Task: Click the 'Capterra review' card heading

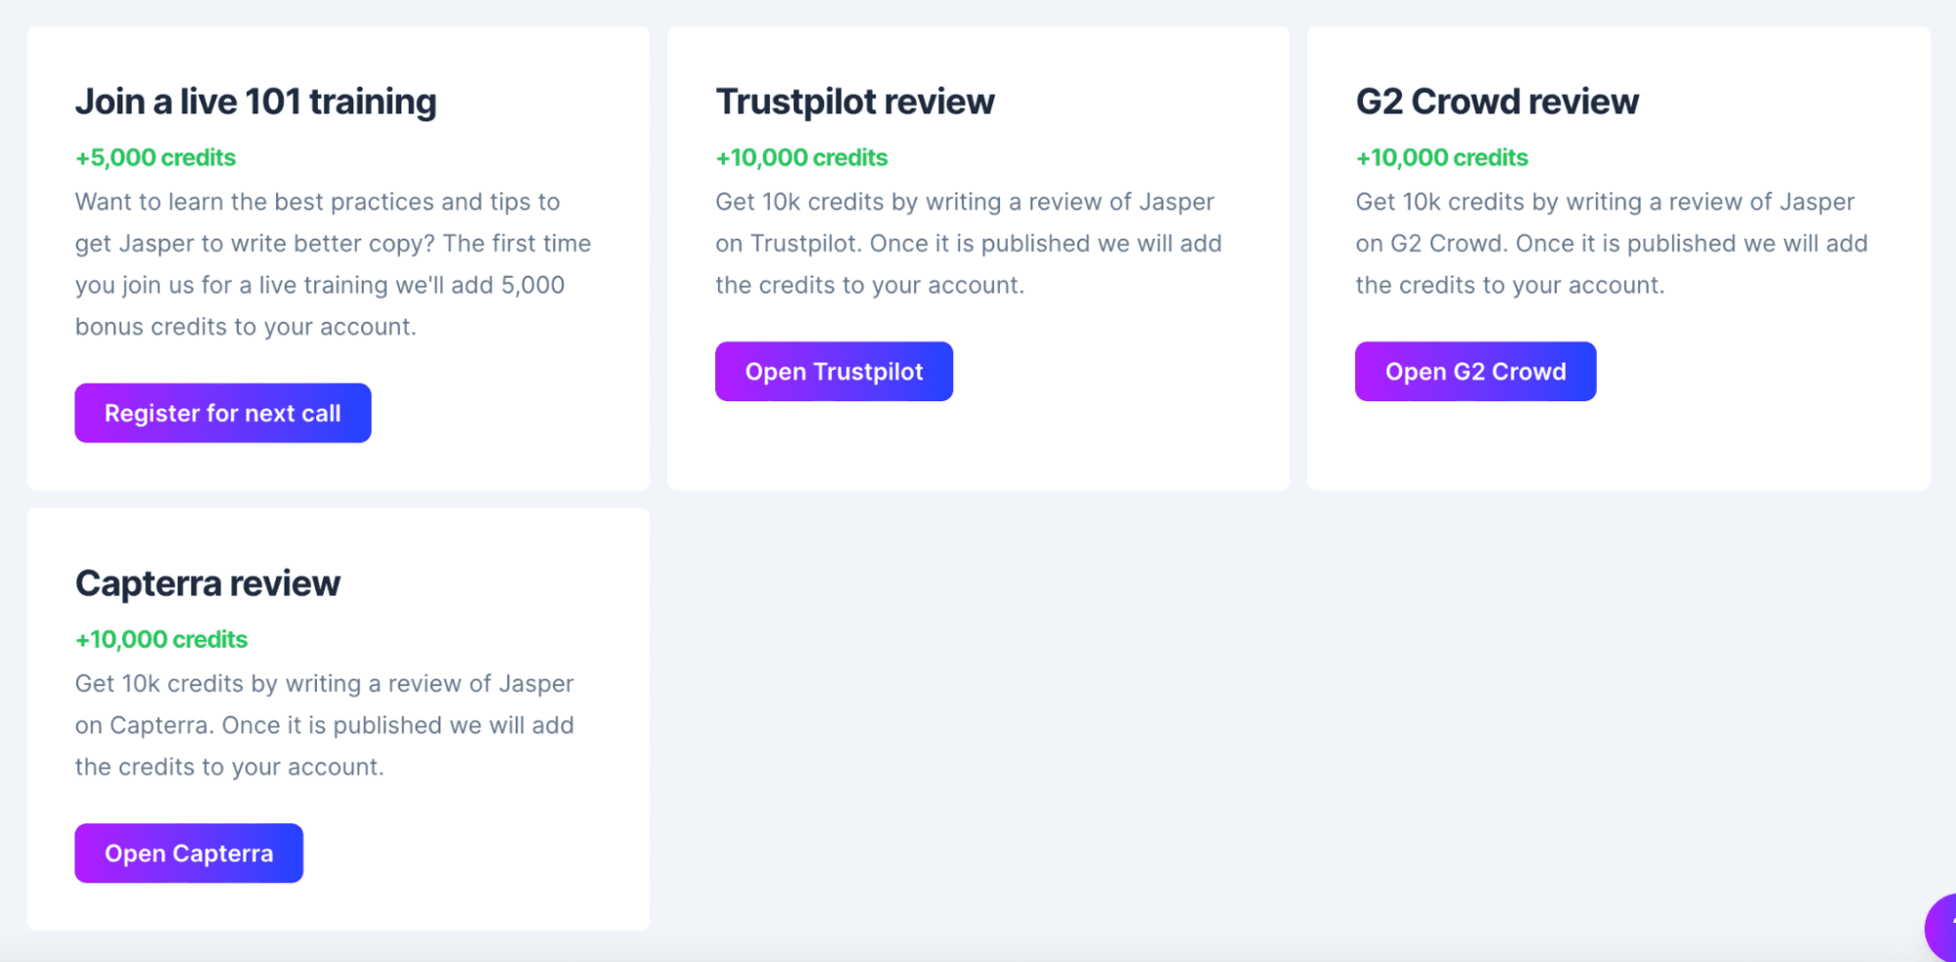Action: 207,582
